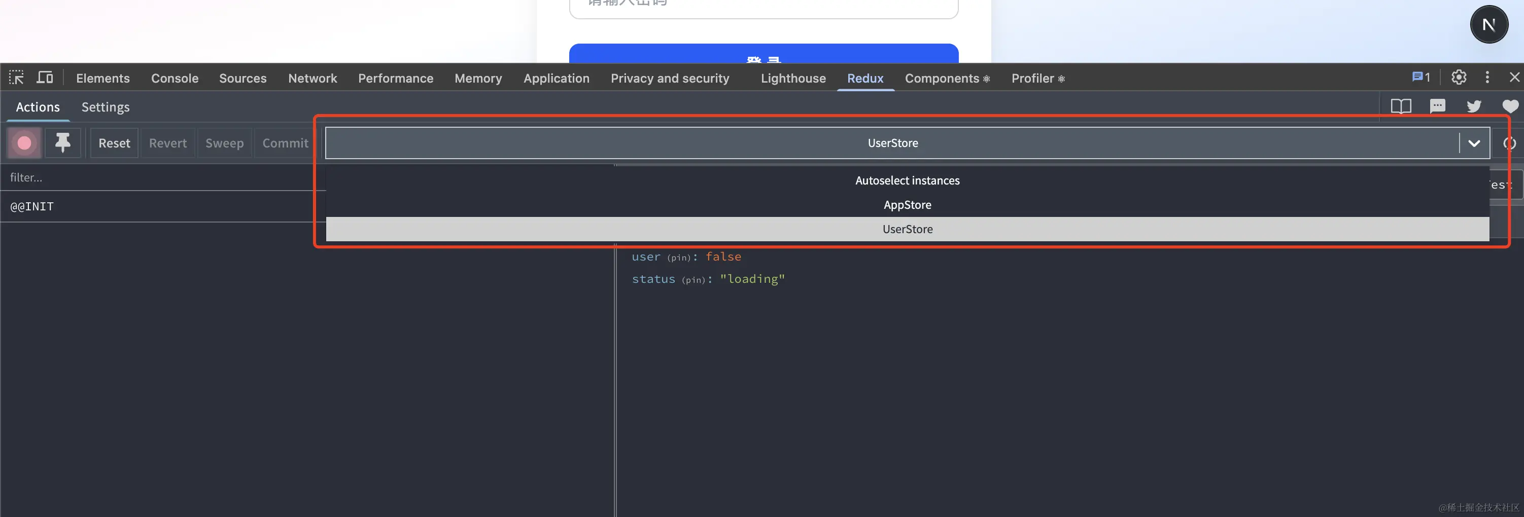
Task: Click the Commit button
Action: click(285, 143)
